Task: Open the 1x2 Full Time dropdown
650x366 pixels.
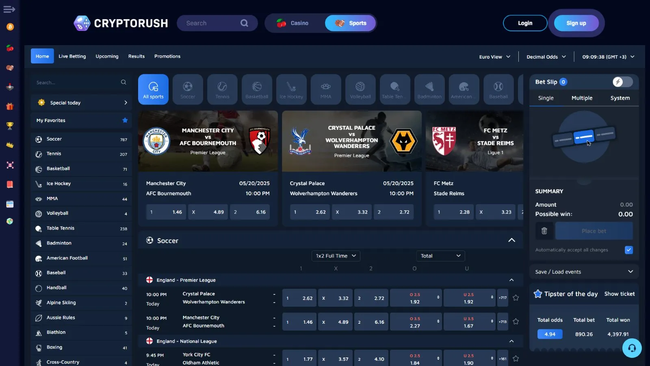Action: 336,256
